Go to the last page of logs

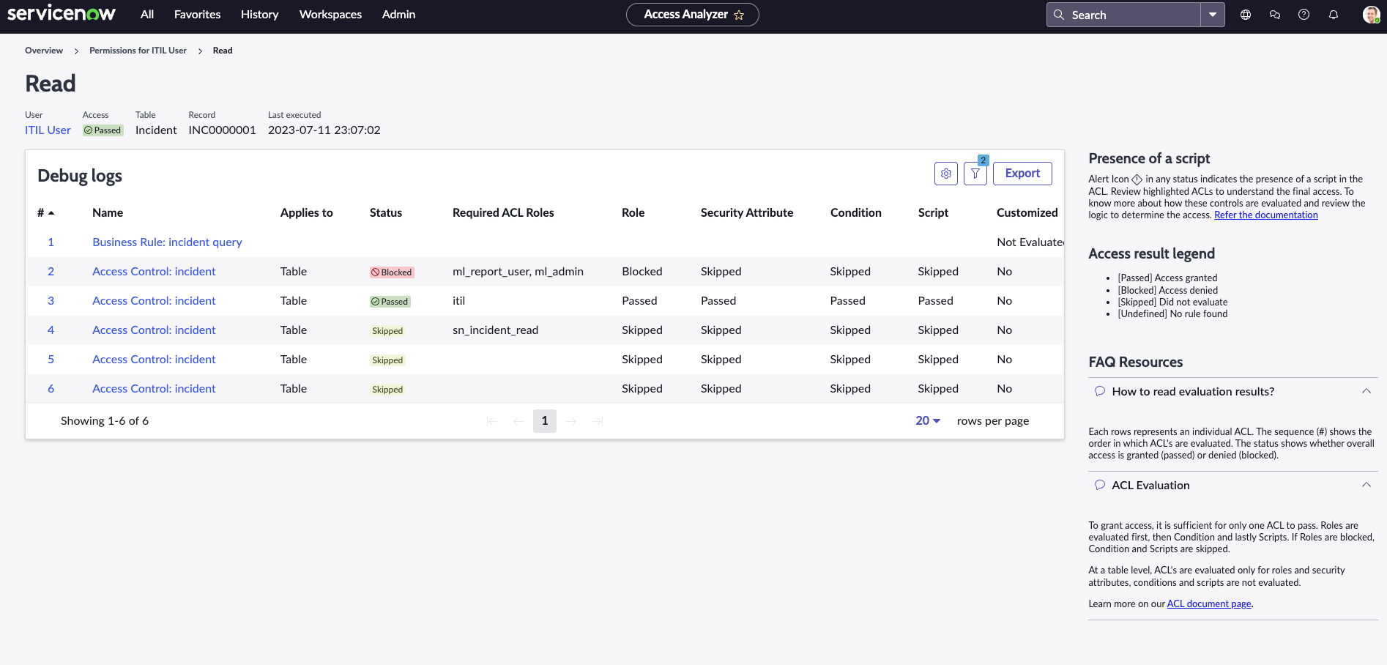598,421
